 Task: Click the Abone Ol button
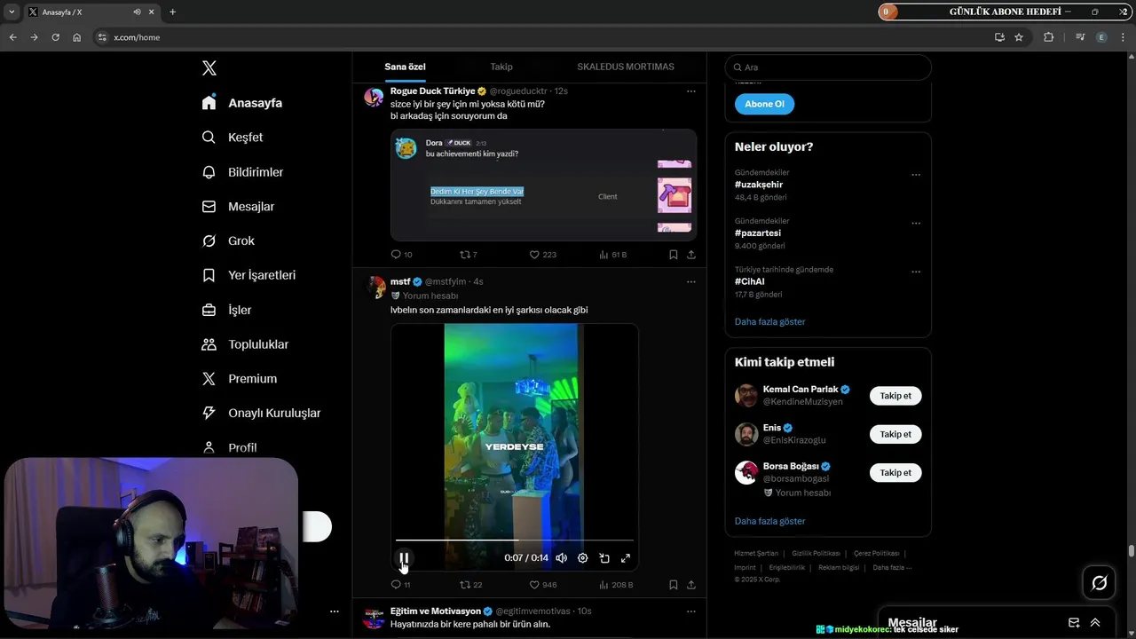(x=764, y=104)
